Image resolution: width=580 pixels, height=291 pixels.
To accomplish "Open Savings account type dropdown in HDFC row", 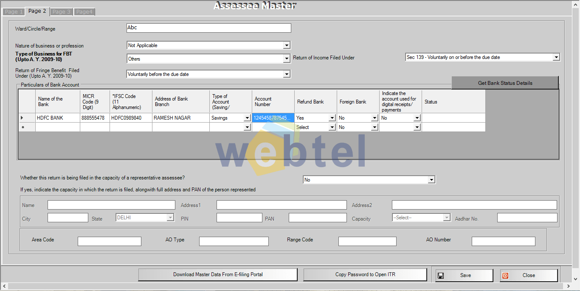I will tap(247, 118).
